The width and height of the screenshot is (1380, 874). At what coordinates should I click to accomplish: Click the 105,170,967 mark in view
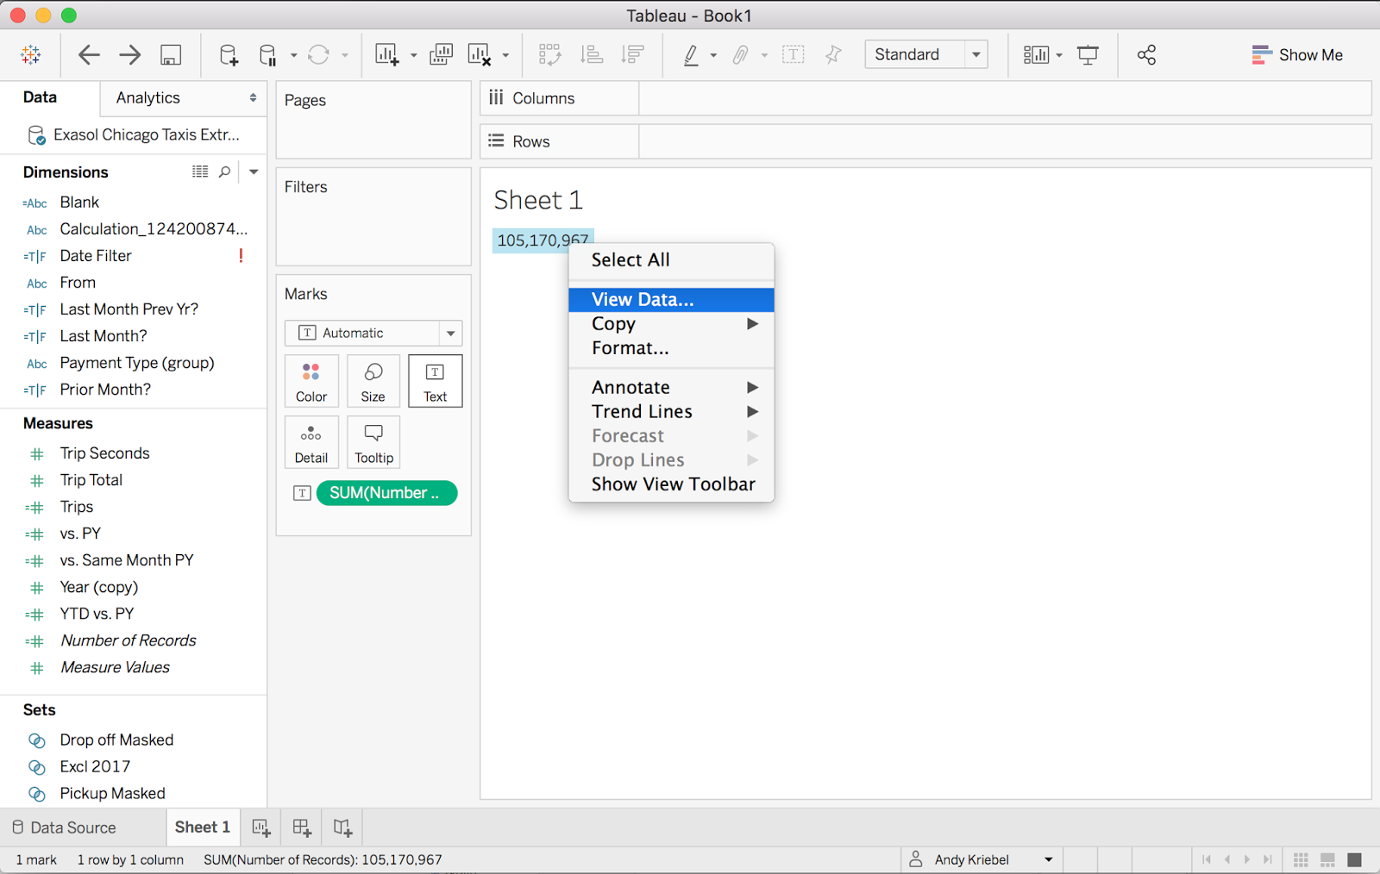click(x=543, y=240)
